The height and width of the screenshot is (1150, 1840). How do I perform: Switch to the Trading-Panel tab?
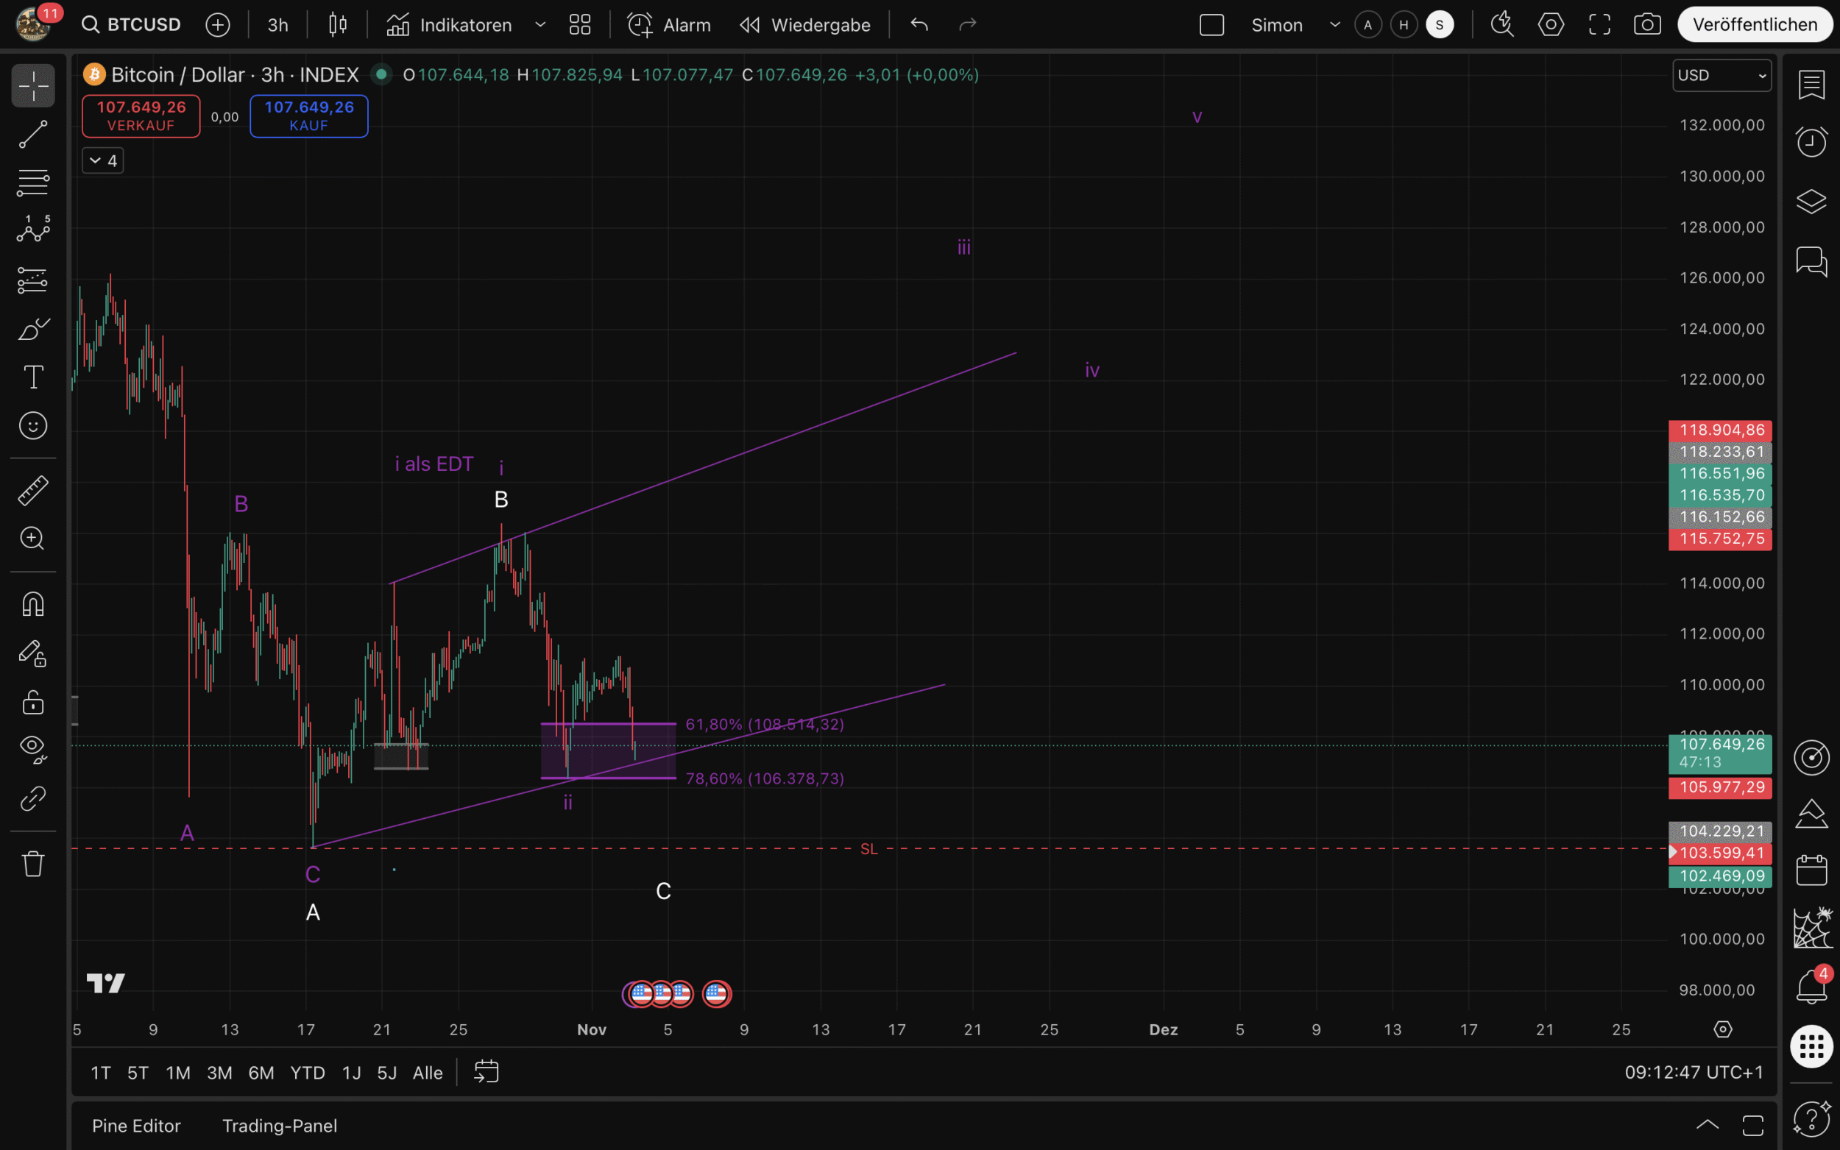coord(279,1126)
